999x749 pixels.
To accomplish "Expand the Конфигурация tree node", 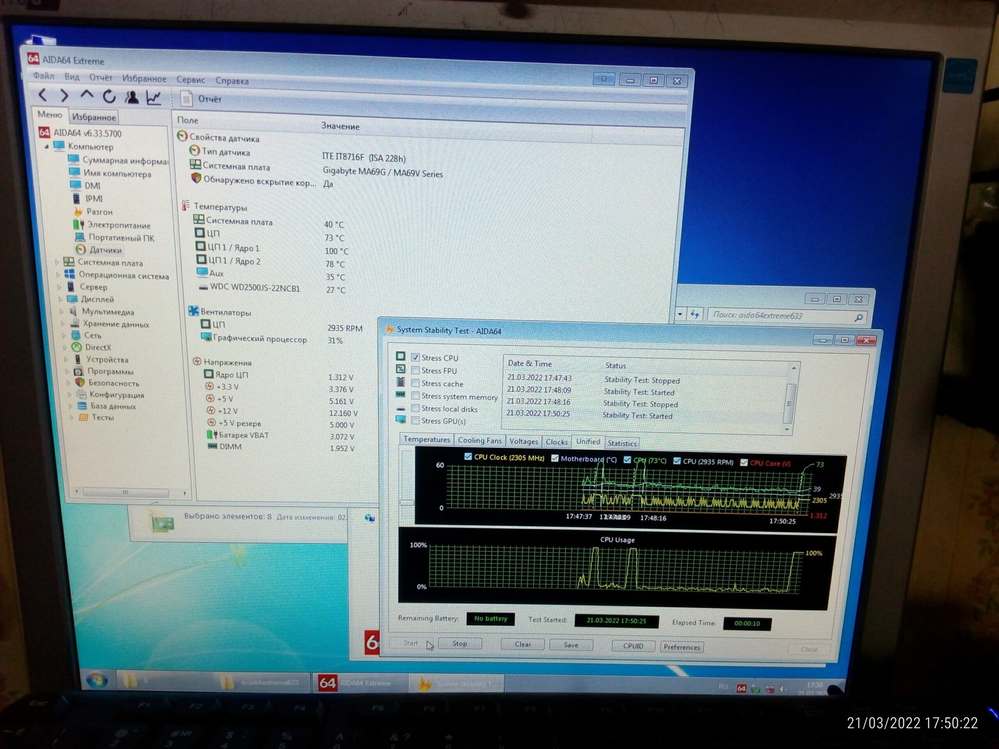I will 69,394.
